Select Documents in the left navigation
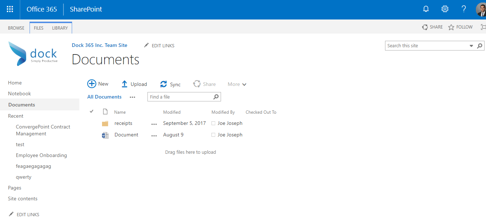The image size is (486, 218). (22, 105)
